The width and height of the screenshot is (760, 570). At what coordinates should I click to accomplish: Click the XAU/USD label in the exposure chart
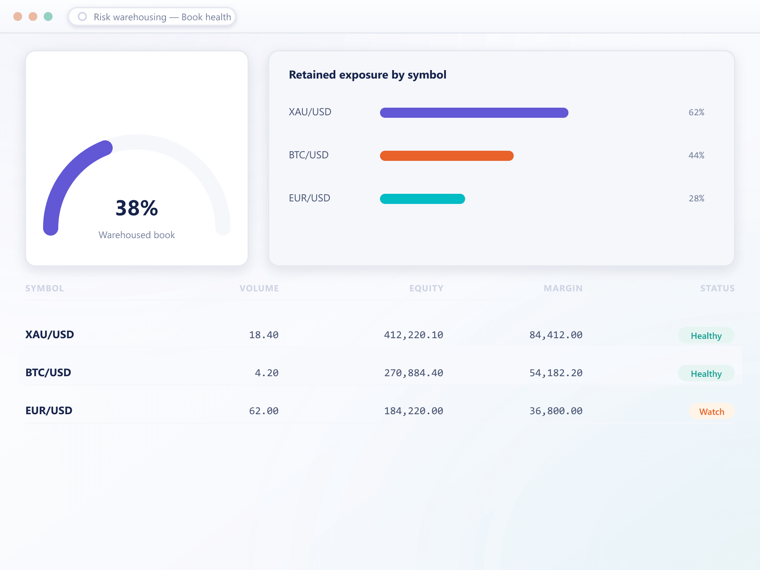click(310, 112)
